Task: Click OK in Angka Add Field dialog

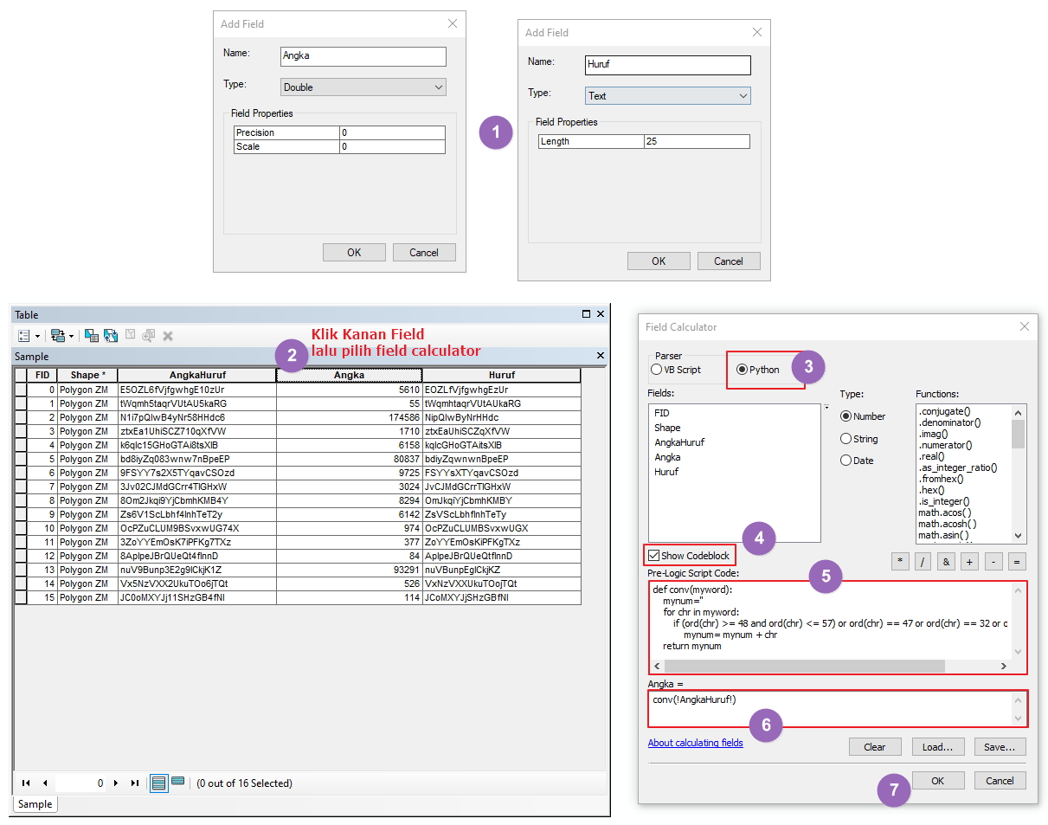Action: [x=354, y=253]
